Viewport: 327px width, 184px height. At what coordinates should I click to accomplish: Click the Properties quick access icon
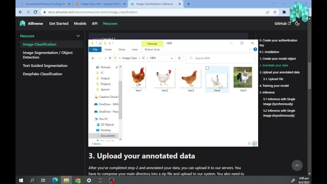point(100,43)
